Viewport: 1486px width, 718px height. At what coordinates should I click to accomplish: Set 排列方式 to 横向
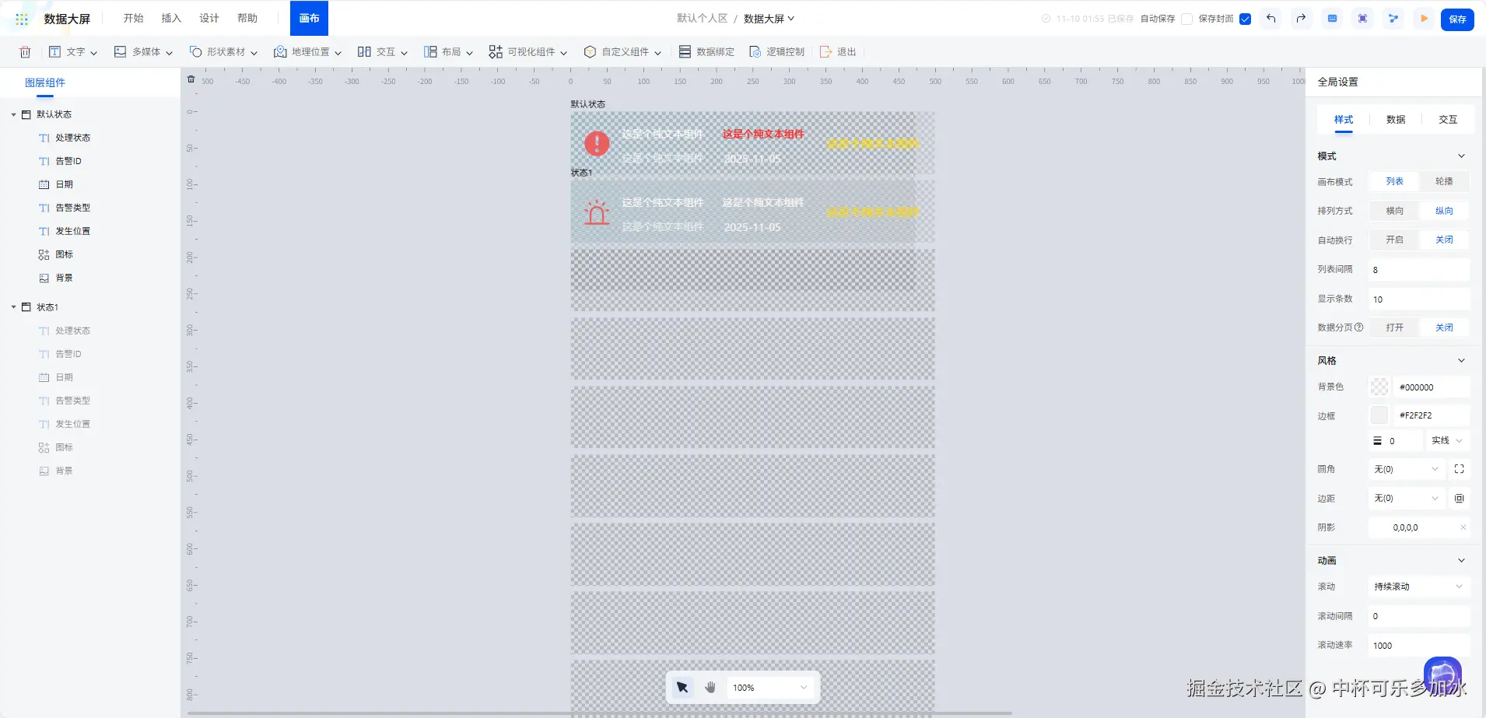(1394, 211)
